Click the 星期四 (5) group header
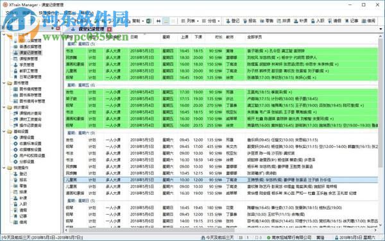This screenshot has height=241, width=385. pos(81,44)
